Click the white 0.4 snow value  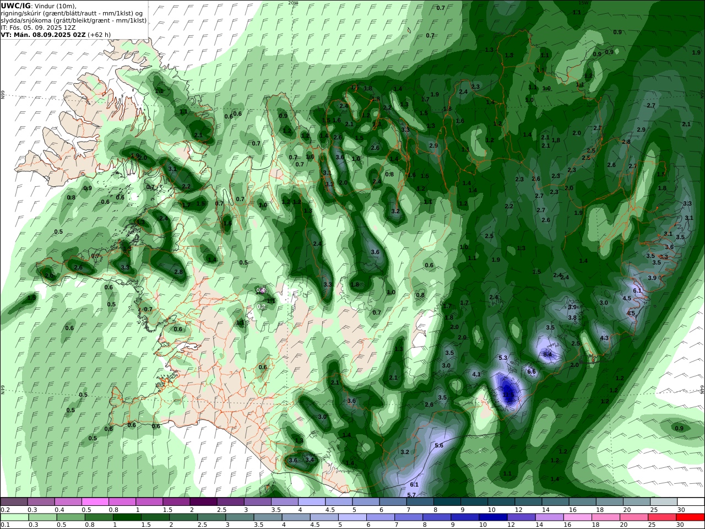click(261, 290)
